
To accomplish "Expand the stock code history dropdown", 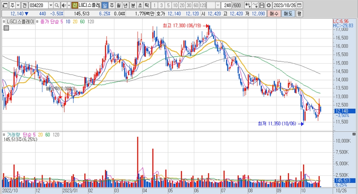I will [x=51, y=5].
